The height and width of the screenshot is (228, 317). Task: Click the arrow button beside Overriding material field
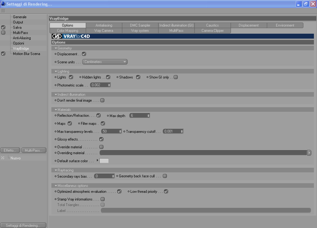(x=309, y=153)
